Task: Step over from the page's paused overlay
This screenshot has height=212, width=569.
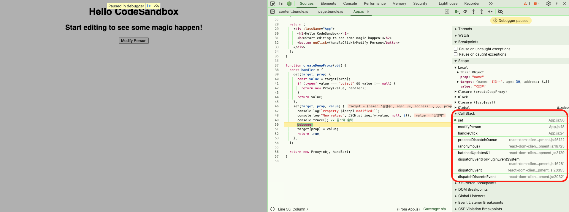Action: pos(157,6)
